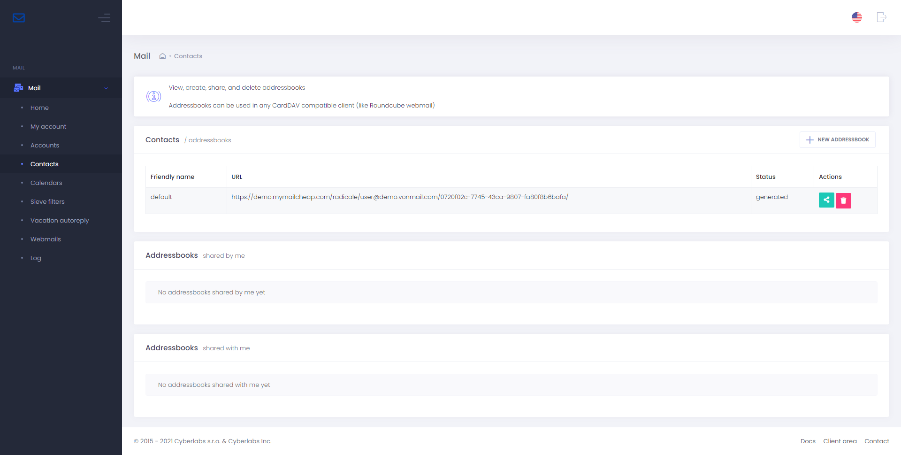
Task: Click the mail envelope logo icon
Action: [x=19, y=18]
